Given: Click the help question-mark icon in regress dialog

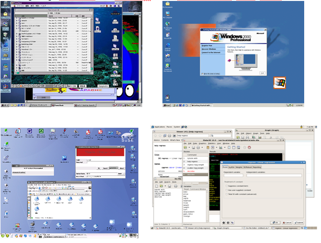Looking at the screenshot, I should coord(224,222).
